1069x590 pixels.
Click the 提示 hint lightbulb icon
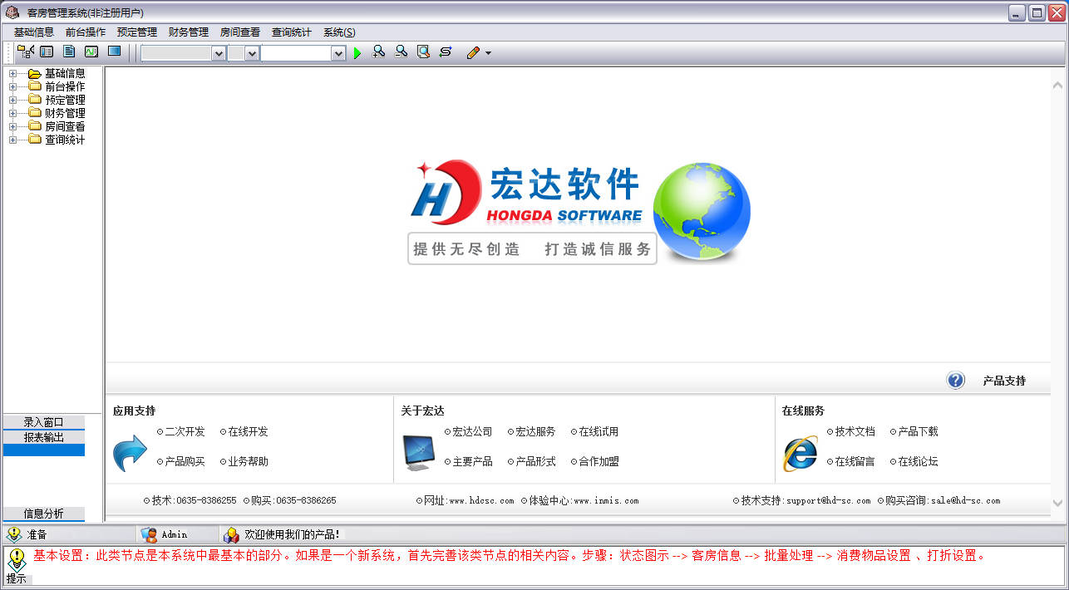17,559
